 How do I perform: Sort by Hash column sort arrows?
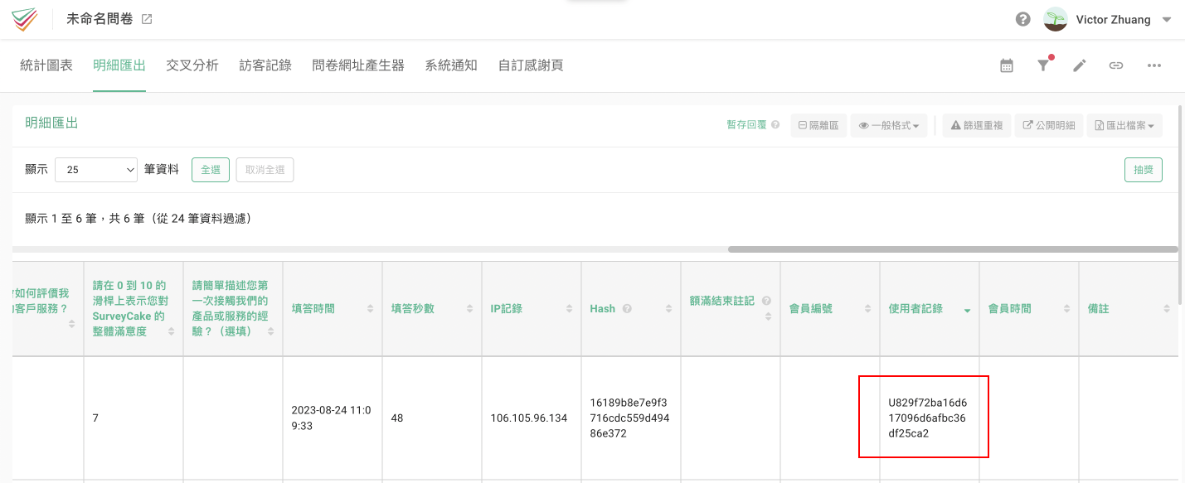pos(668,308)
